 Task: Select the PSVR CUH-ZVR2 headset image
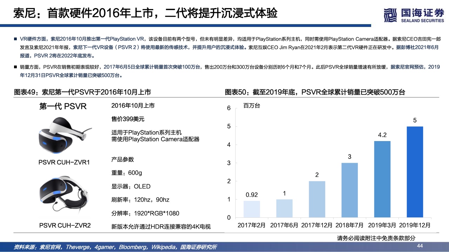(64, 194)
